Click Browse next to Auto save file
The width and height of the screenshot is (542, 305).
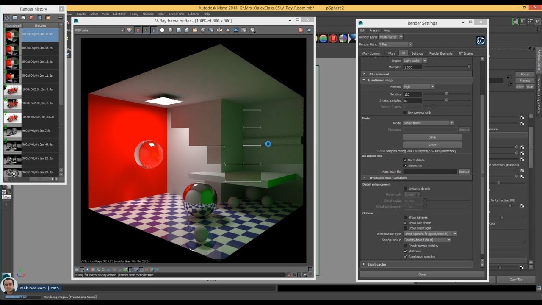(465, 172)
